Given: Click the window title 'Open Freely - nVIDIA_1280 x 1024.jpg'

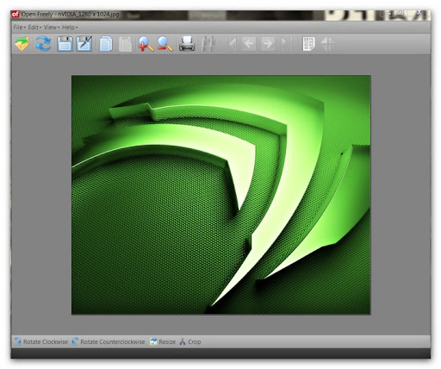Looking at the screenshot, I should pos(70,14).
